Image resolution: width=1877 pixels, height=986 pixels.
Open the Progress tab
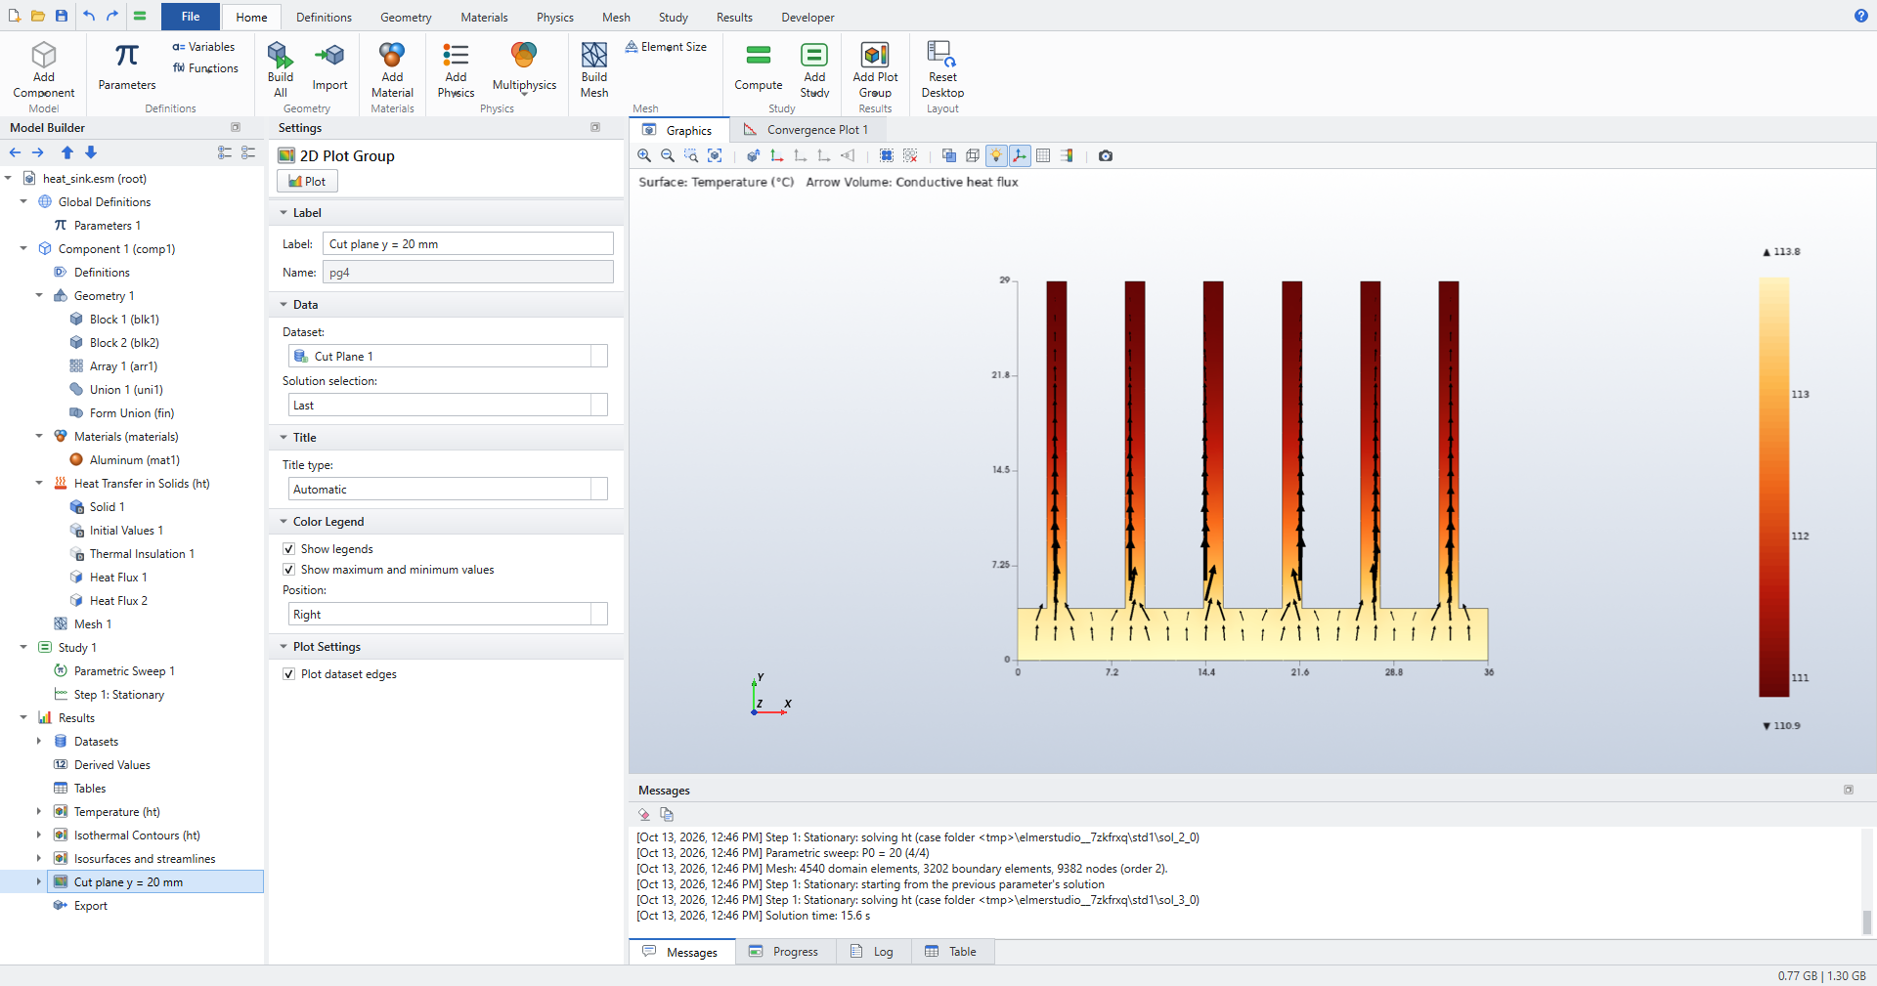click(x=784, y=952)
